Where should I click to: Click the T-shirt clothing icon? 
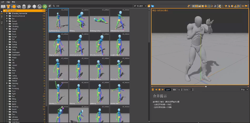pos(226,6)
